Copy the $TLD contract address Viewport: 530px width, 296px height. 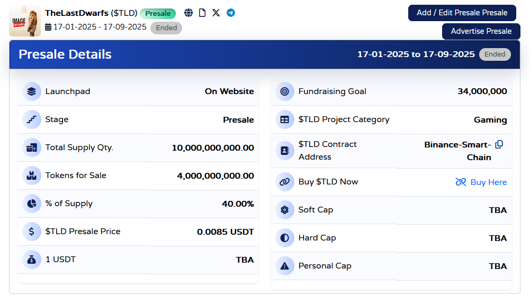pyautogui.click(x=499, y=144)
